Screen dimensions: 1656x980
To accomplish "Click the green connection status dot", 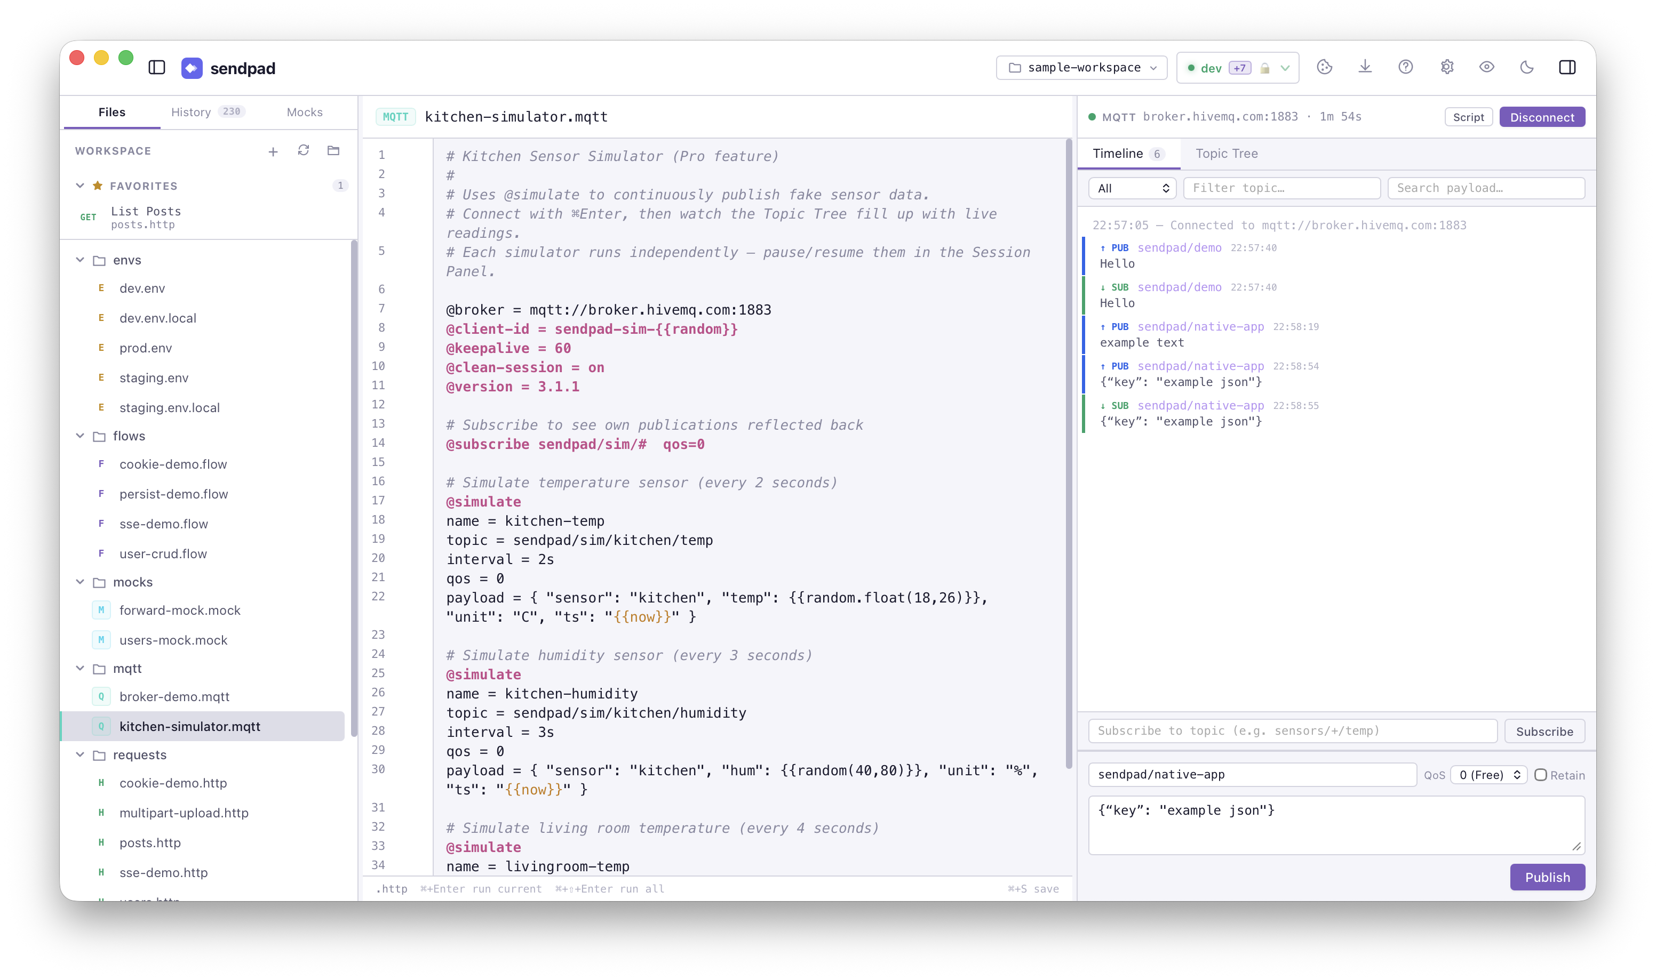I will (1092, 117).
